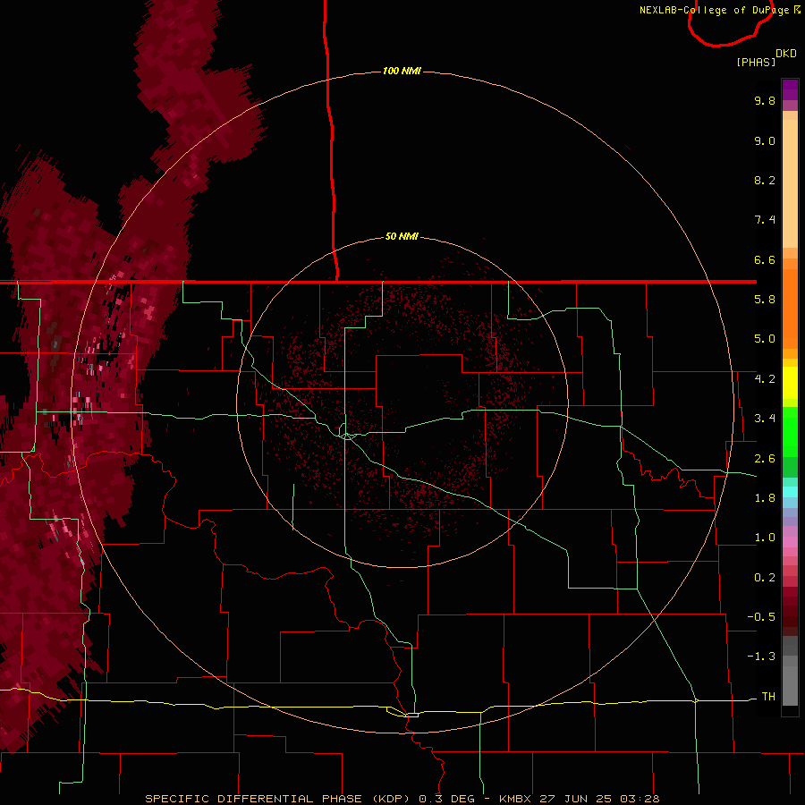This screenshot has width=805, height=805.
Task: Click the 8.2 scale value label
Action: 765,180
